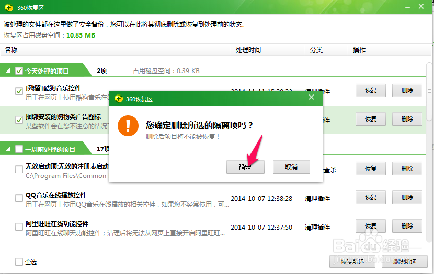Click the 2014-10-07 12:38:28 timestamp
The image size is (434, 274).
[x=261, y=199]
